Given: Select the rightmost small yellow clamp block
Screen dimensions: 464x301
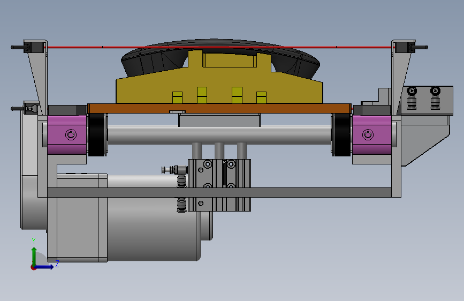Looking at the screenshot, I should pyautogui.click(x=261, y=98).
